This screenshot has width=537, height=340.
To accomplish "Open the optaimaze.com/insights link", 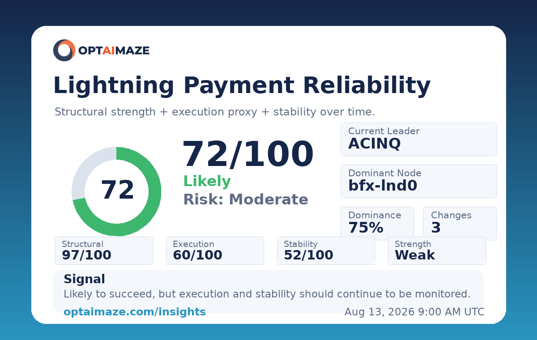I will pyautogui.click(x=135, y=312).
